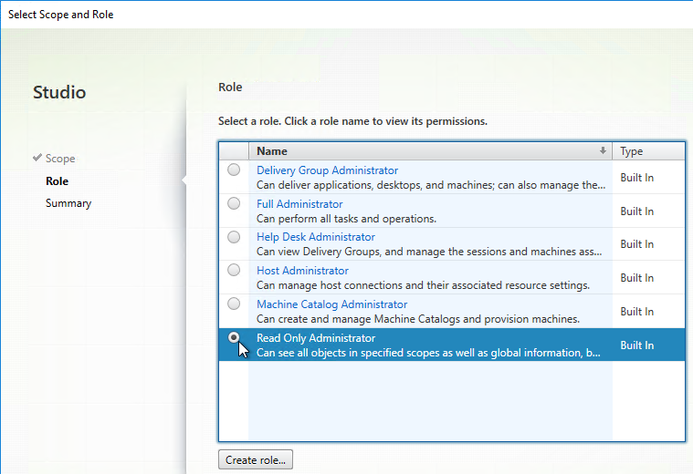The image size is (693, 474).
Task: Click description 'Can view Delivery Groups' text
Action: coord(429,252)
